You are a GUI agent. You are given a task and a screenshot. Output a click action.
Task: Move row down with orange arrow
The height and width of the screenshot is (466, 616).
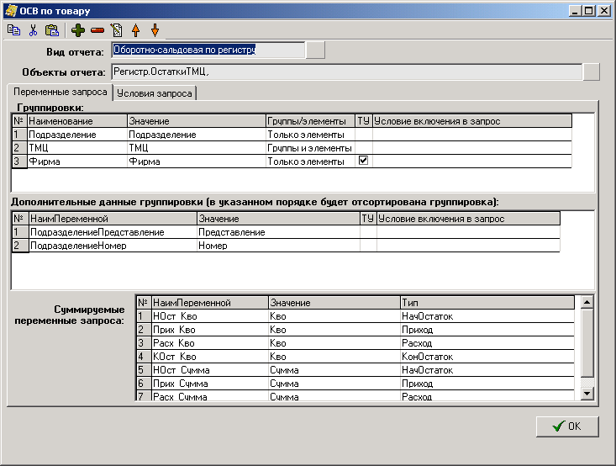155,30
